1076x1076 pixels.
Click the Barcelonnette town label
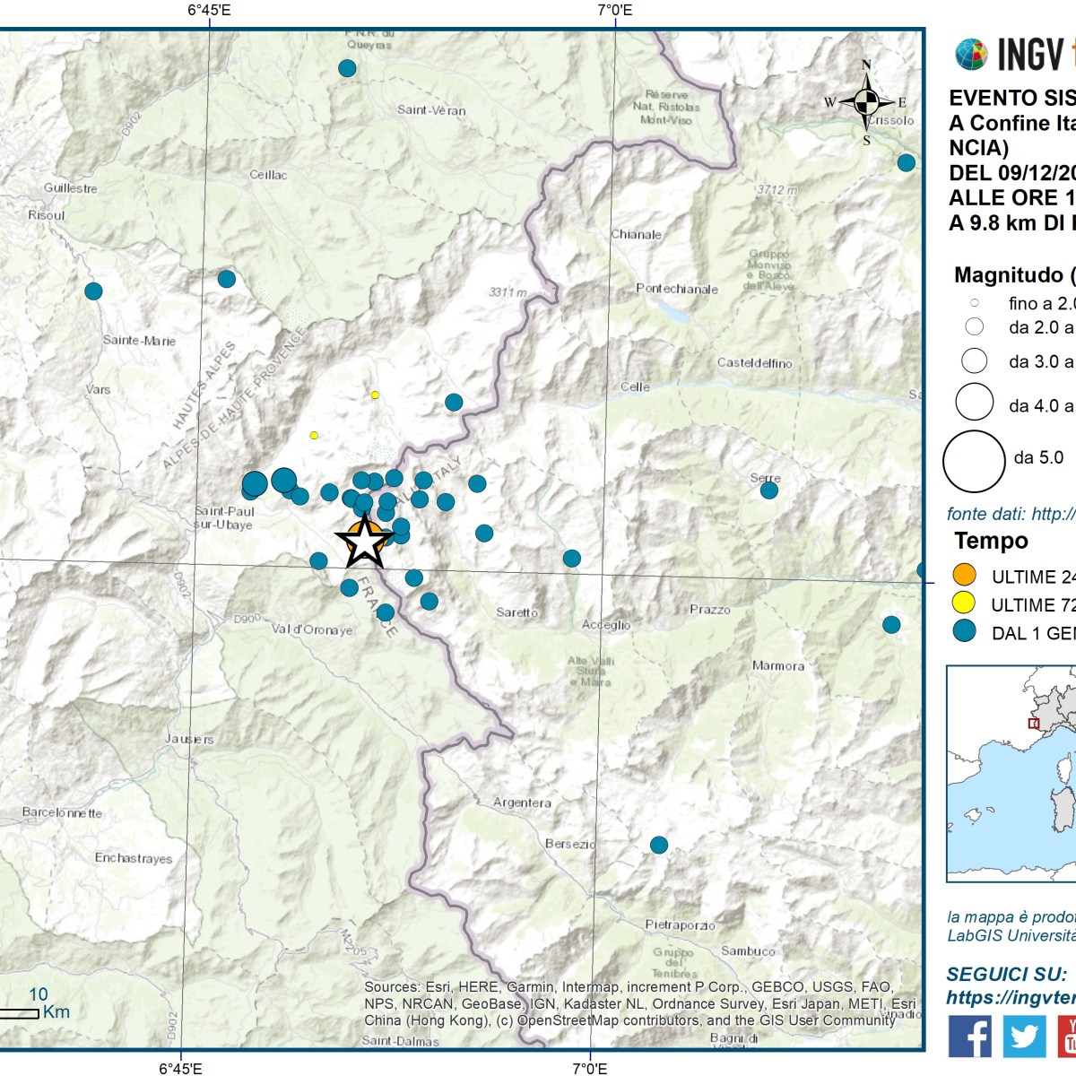[63, 813]
